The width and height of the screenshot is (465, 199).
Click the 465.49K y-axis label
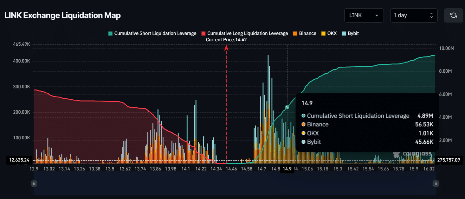[x=22, y=44]
